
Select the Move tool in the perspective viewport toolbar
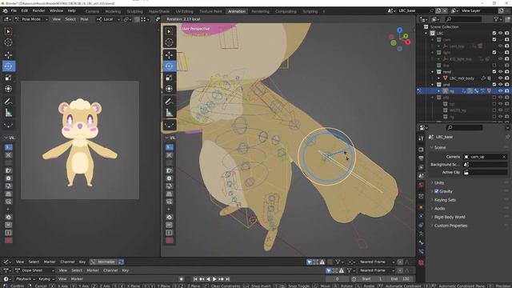tap(169, 54)
